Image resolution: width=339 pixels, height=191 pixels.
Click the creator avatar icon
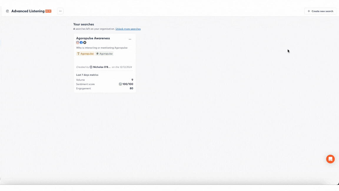[x=91, y=67]
